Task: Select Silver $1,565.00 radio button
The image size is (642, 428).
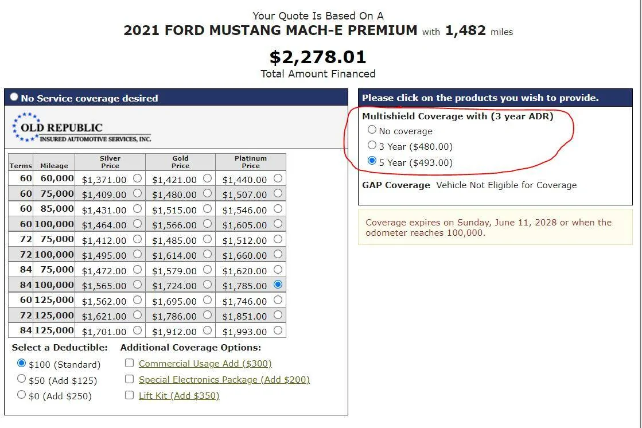Action: tap(138, 284)
